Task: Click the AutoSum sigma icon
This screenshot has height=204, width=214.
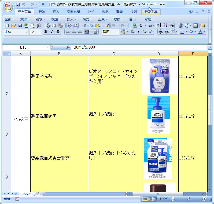Action: pos(141,25)
